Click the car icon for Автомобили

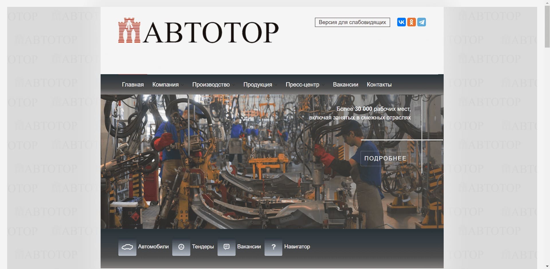pos(127,247)
